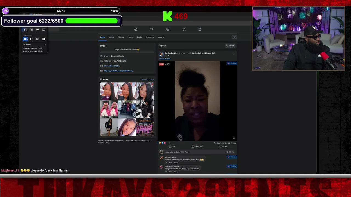Open therealblasiandoll_ Instagram link

coord(112,66)
